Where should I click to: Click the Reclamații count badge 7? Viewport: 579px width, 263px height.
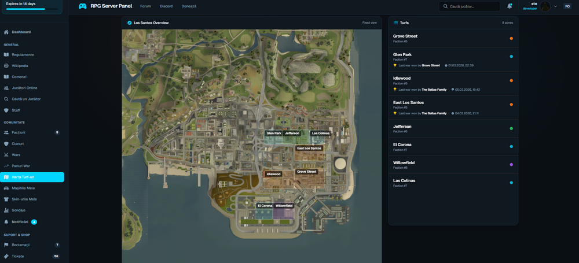click(57, 245)
